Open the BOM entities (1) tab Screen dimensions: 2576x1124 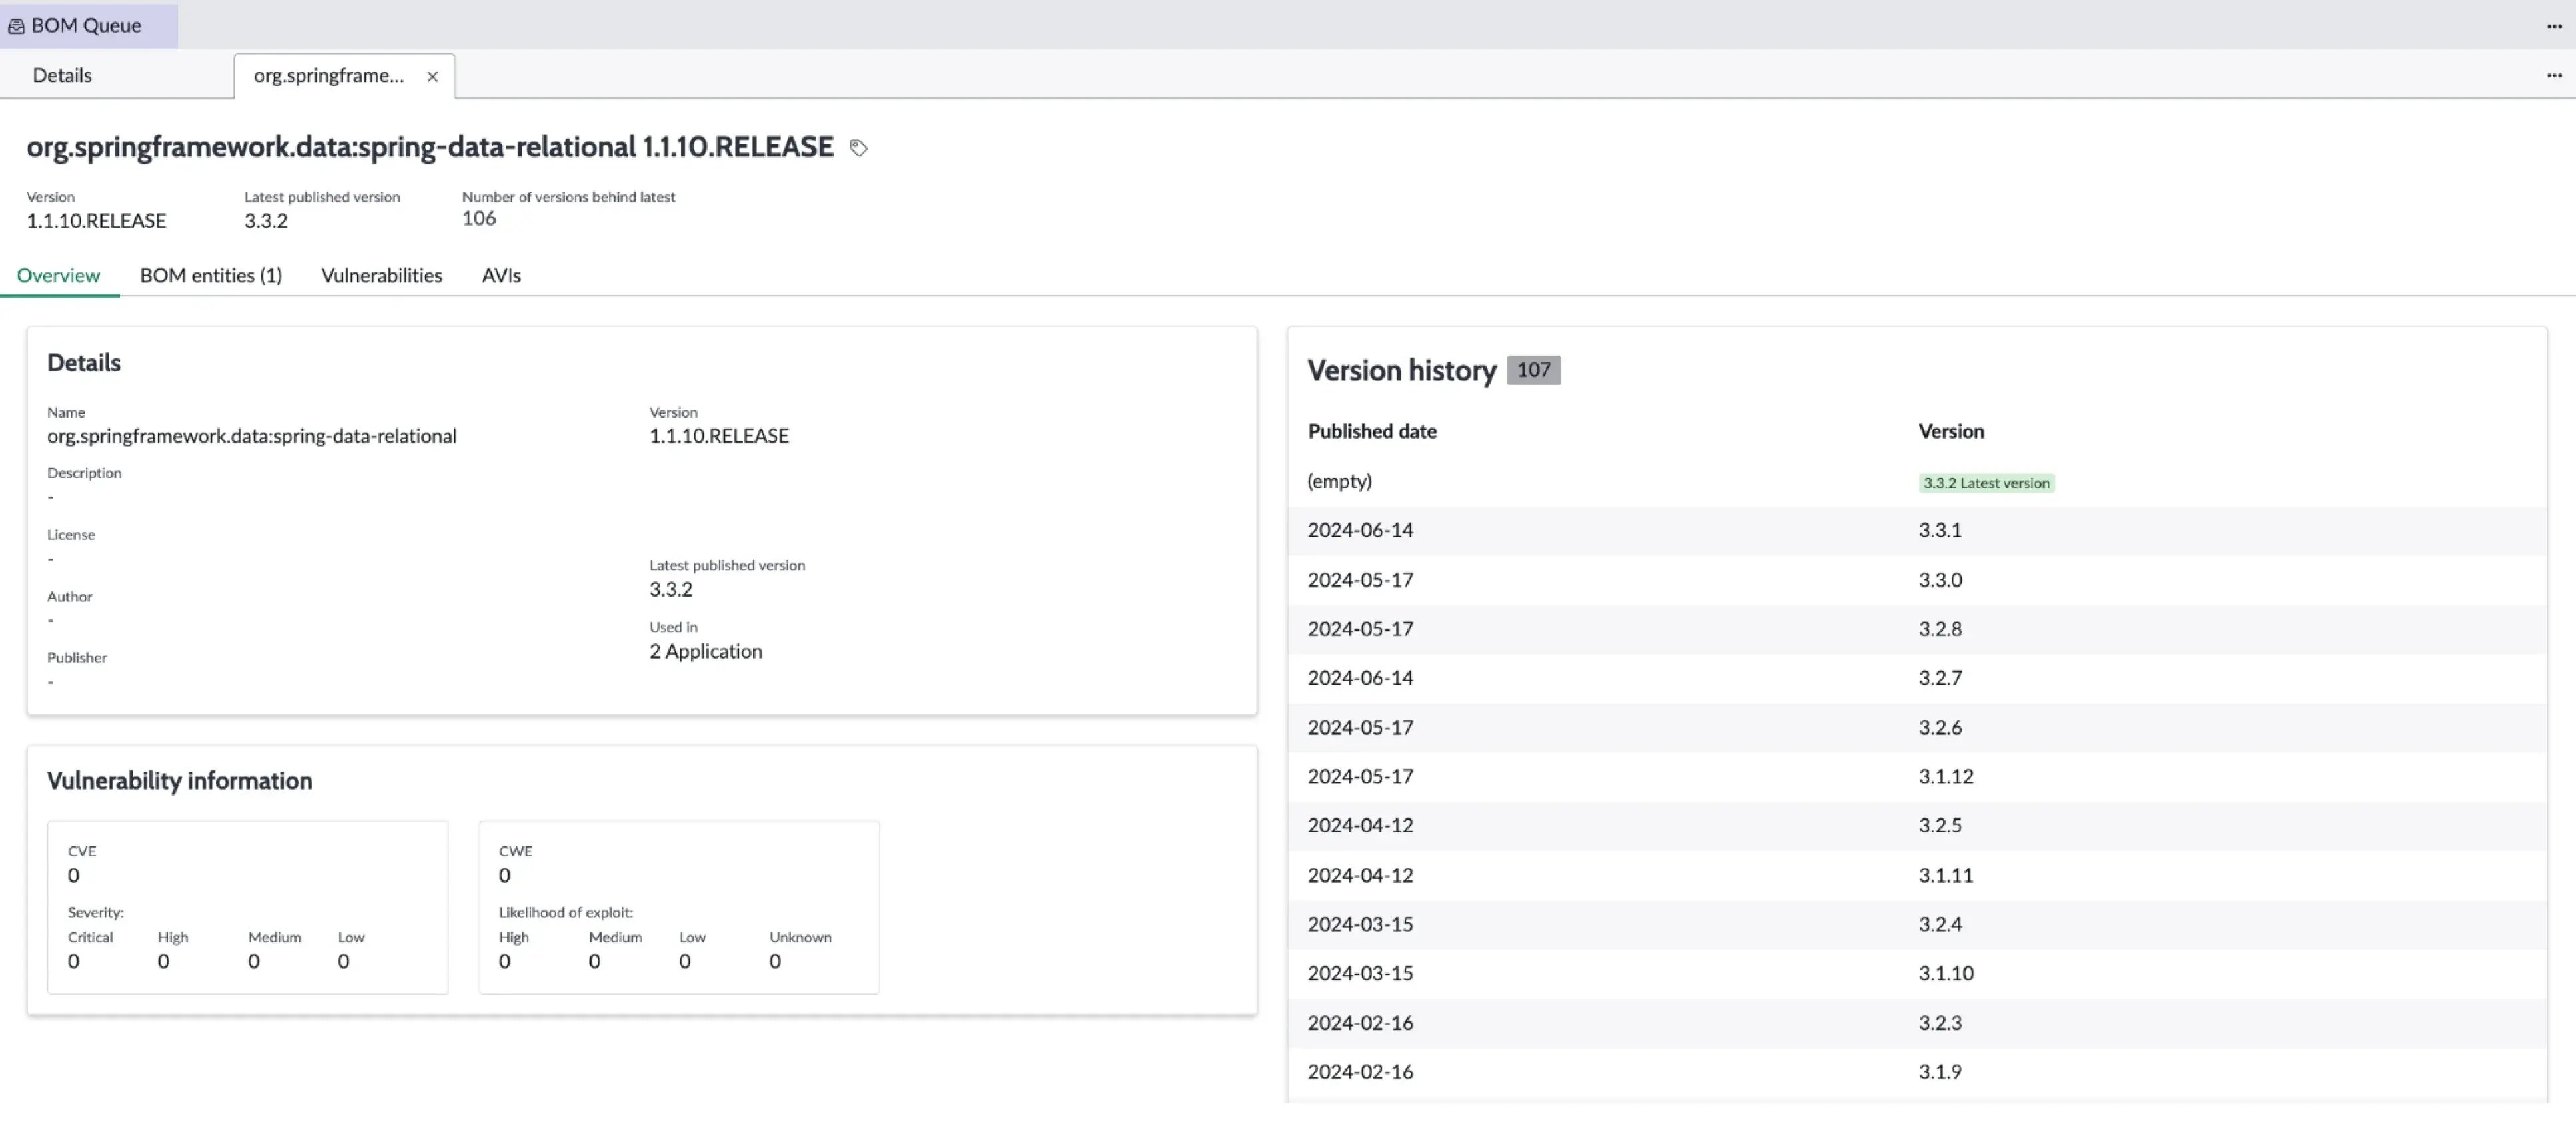pos(211,276)
